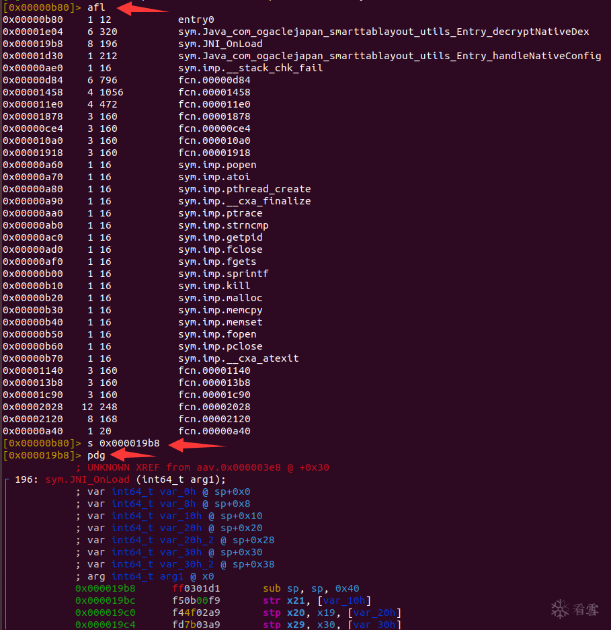This screenshot has height=630, width=611.
Task: Click function name fcn.000011e0
Action: point(214,104)
